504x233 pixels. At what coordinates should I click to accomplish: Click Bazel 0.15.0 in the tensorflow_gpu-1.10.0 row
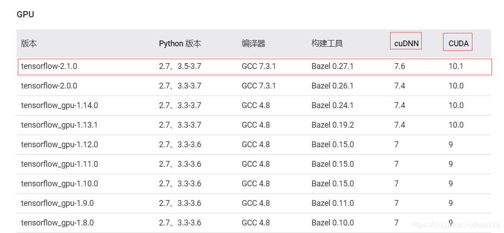(x=333, y=184)
